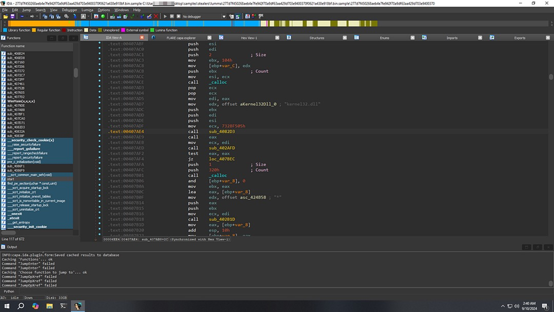The image size is (554, 312).
Task: Click the Open file toolbar icon
Action: click(x=6, y=16)
